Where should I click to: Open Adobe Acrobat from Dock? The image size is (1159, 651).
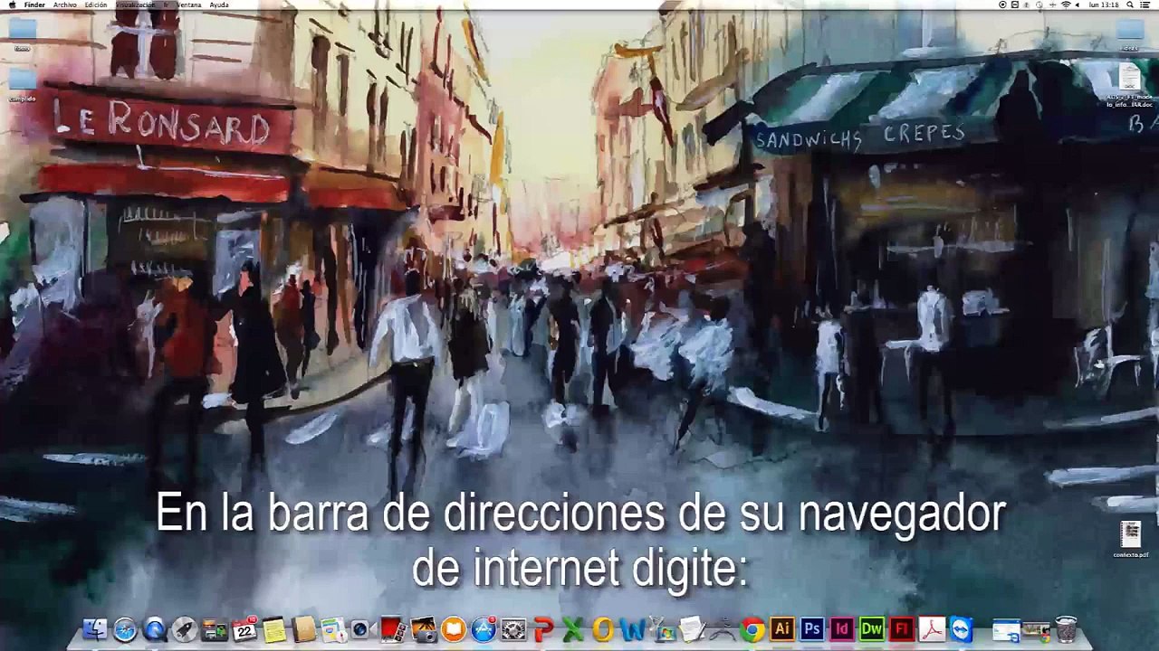[932, 629]
